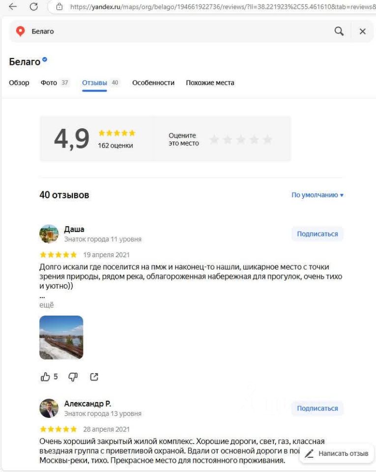Go to the Похожие места tab
This screenshot has height=472, width=376.
(x=210, y=83)
